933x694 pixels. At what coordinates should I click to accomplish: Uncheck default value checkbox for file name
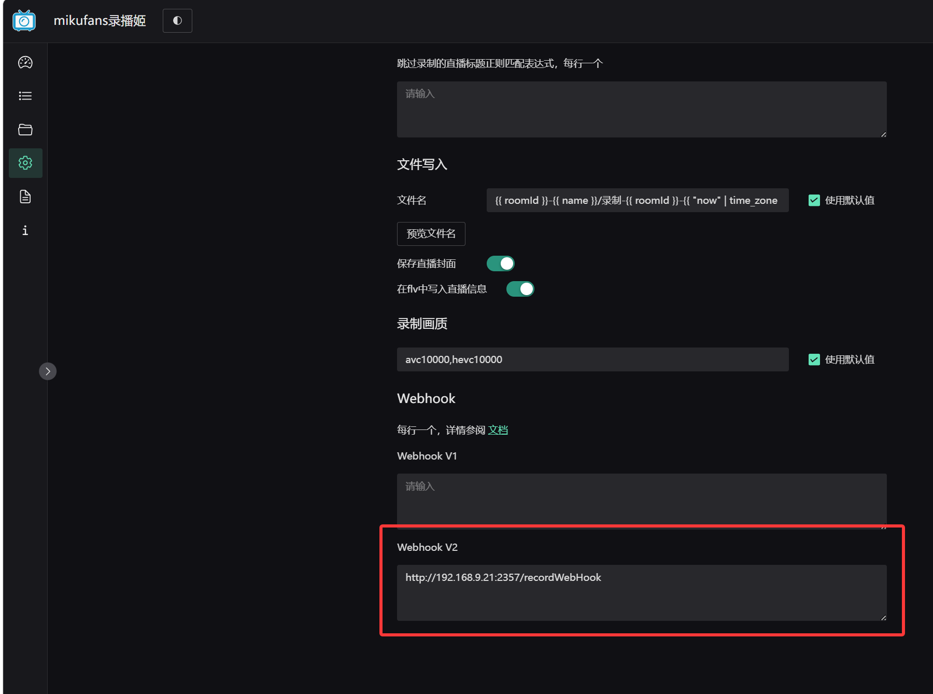pyautogui.click(x=814, y=200)
